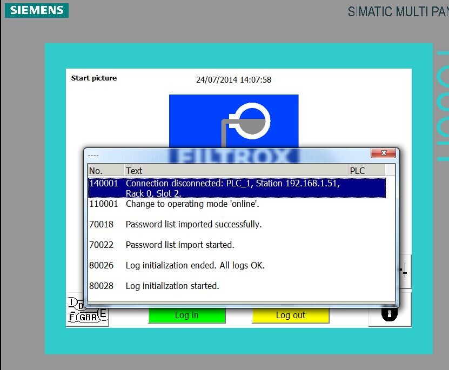Viewport: 449px width, 370px height.
Task: Click the Start picture title label
Action: 94,78
